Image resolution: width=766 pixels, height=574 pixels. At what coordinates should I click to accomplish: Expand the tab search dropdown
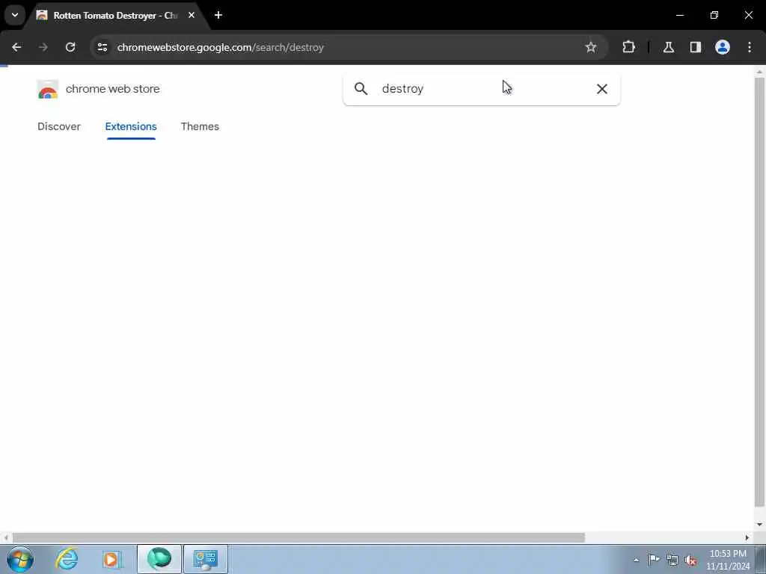(15, 15)
